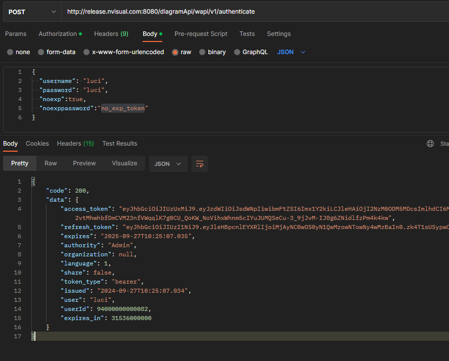Open response Cookies tab
The image size is (449, 361).
pyautogui.click(x=37, y=144)
